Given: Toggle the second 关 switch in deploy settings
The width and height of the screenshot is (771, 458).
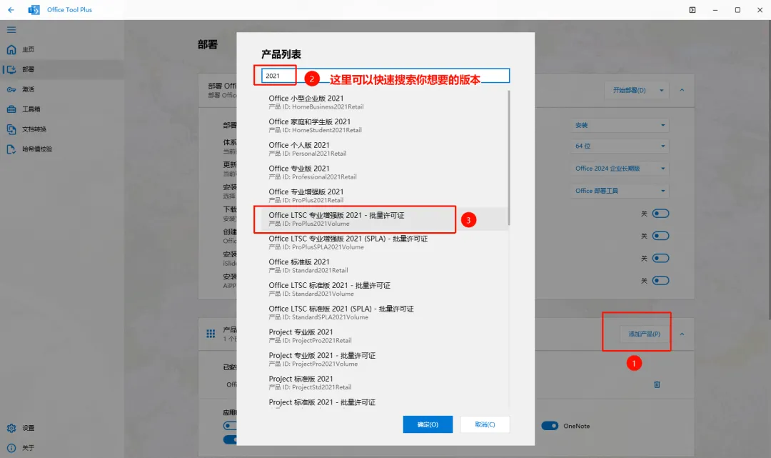Looking at the screenshot, I should pyautogui.click(x=660, y=236).
